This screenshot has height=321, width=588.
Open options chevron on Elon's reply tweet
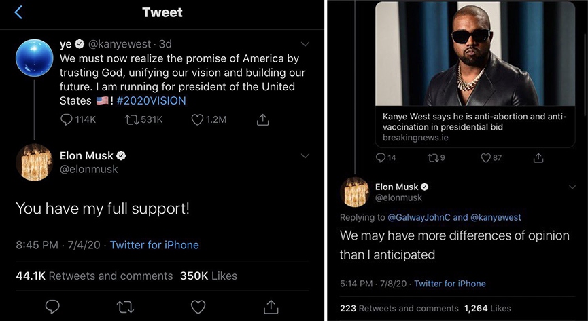point(570,186)
